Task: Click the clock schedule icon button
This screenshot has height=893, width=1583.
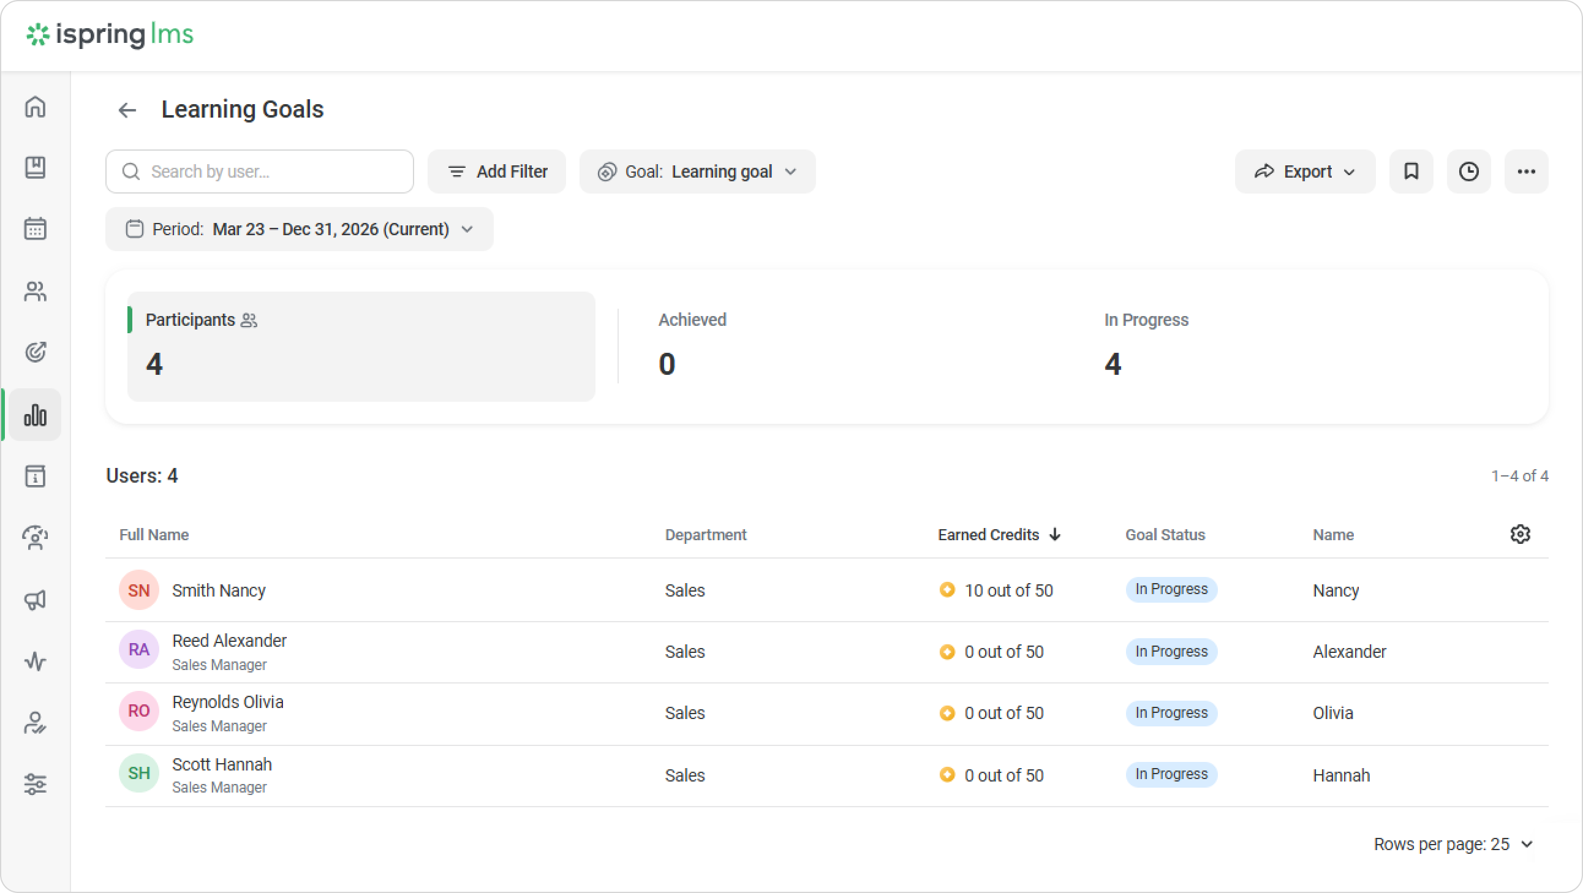Action: (x=1468, y=171)
